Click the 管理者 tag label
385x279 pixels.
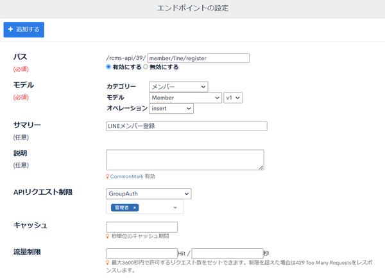tap(122, 208)
